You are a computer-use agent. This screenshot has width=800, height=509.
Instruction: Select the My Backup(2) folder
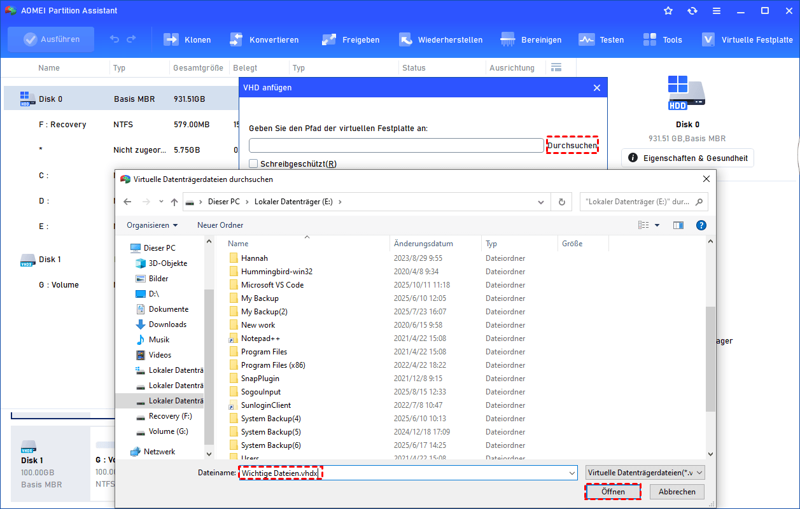264,312
